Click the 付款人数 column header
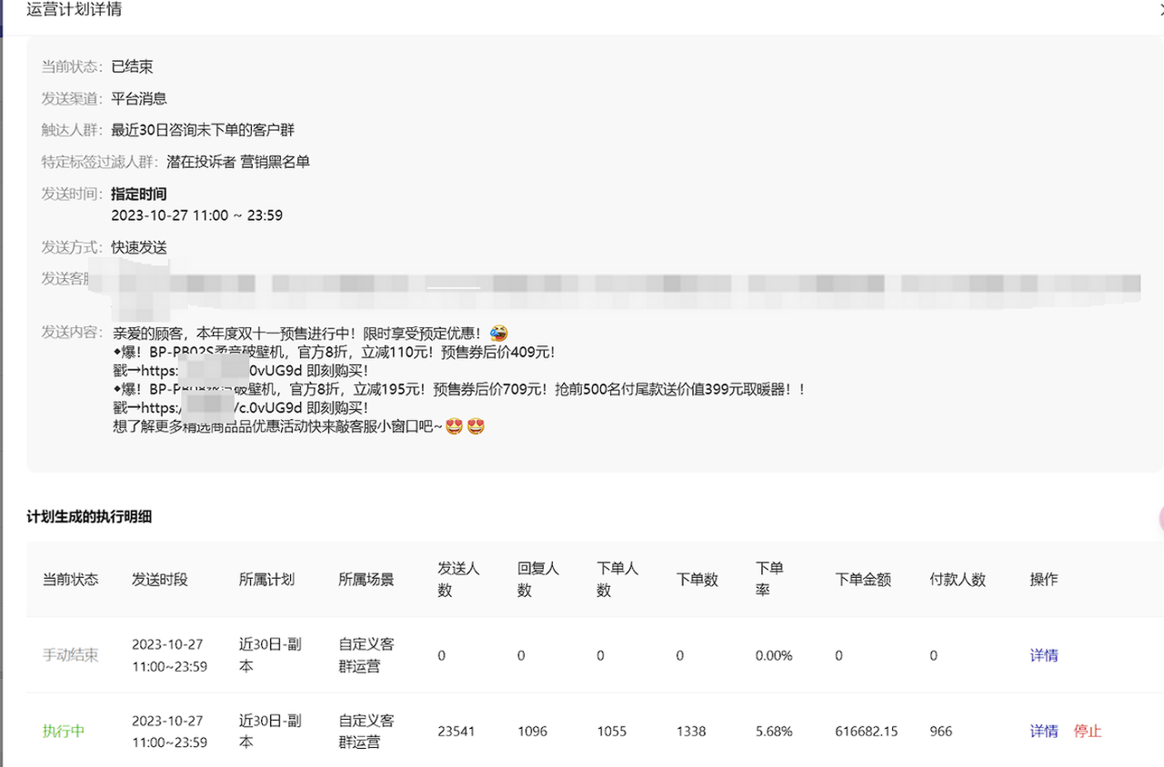Viewport: 1164px width, 767px height. (958, 579)
